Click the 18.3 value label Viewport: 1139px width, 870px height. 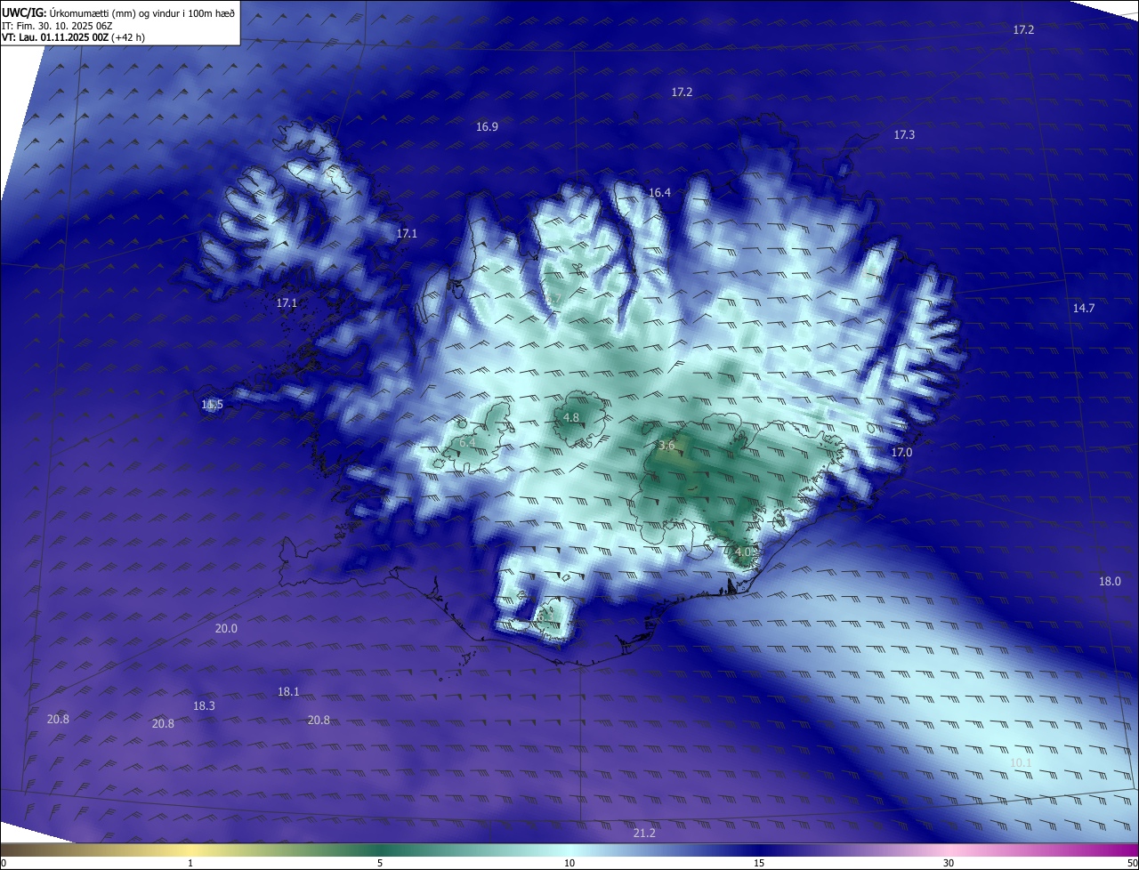point(204,706)
